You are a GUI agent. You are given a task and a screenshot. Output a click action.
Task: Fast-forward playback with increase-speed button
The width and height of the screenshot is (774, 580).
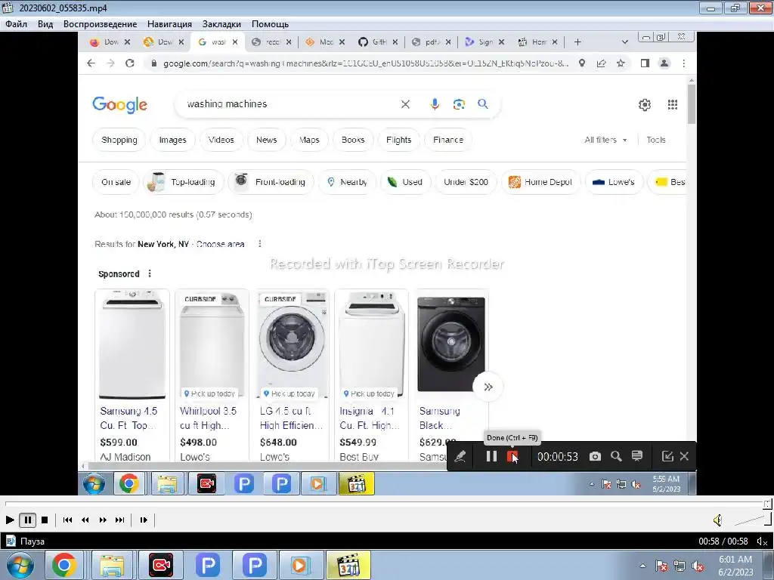click(103, 520)
